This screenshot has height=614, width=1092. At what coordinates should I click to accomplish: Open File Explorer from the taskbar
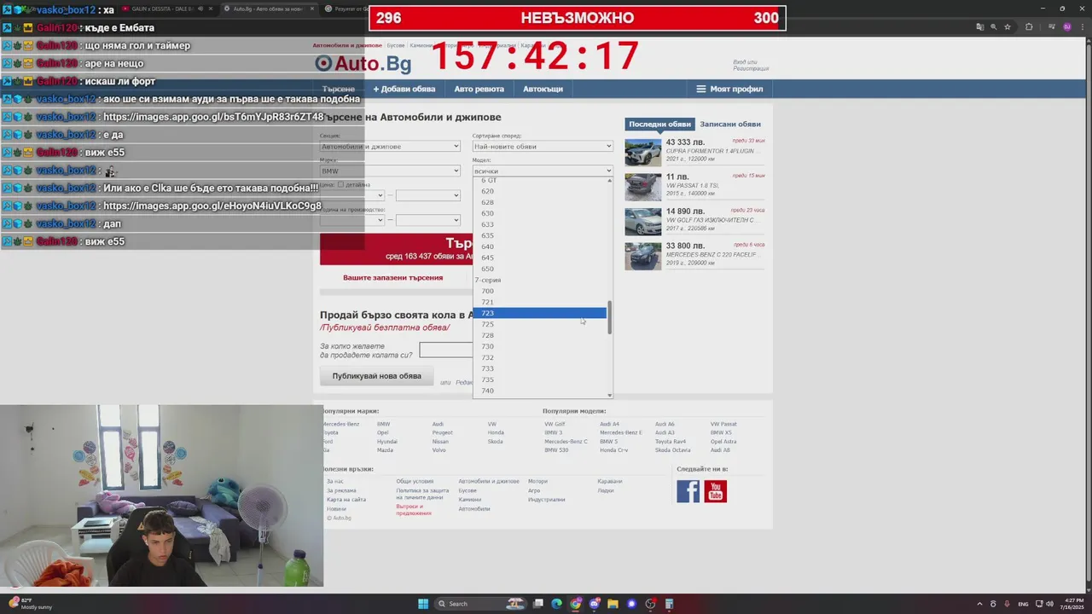tap(613, 604)
